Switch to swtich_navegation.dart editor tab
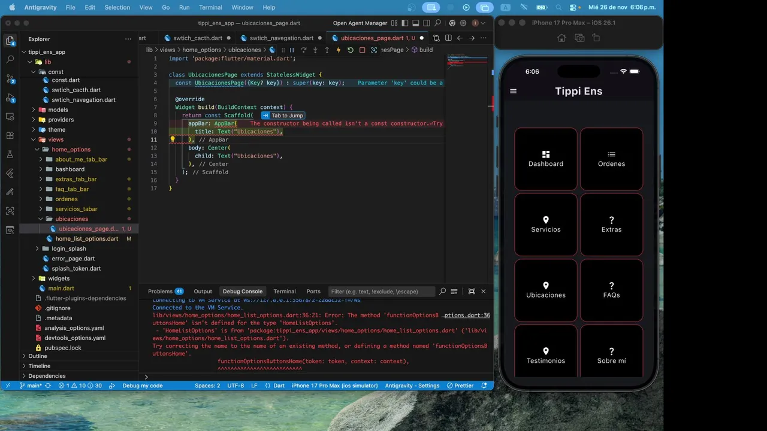Screen dimensions: 767x431 tap(281, 38)
